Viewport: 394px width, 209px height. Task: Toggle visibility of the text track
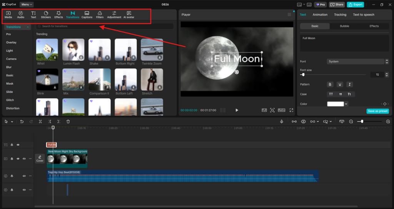coord(18,145)
